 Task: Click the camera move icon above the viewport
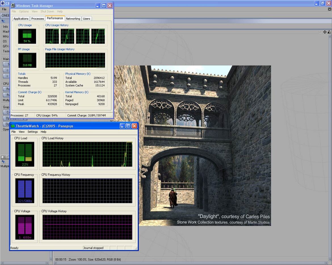[x=325, y=32]
